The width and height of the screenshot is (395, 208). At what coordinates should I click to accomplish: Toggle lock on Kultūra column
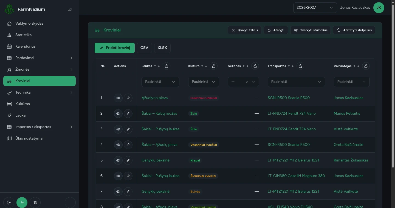(x=214, y=66)
